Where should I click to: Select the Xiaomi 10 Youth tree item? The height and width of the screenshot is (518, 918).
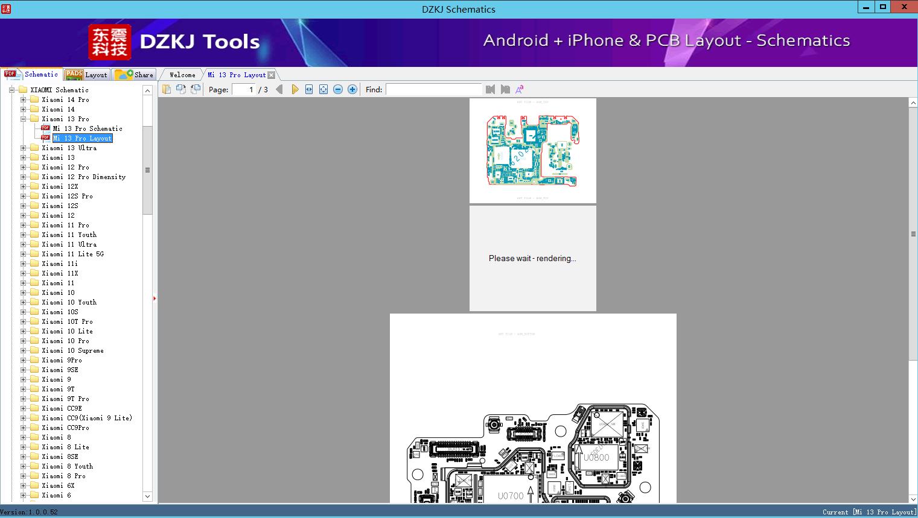tap(69, 302)
